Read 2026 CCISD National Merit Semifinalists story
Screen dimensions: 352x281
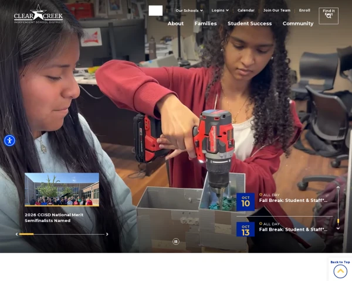pos(54,218)
